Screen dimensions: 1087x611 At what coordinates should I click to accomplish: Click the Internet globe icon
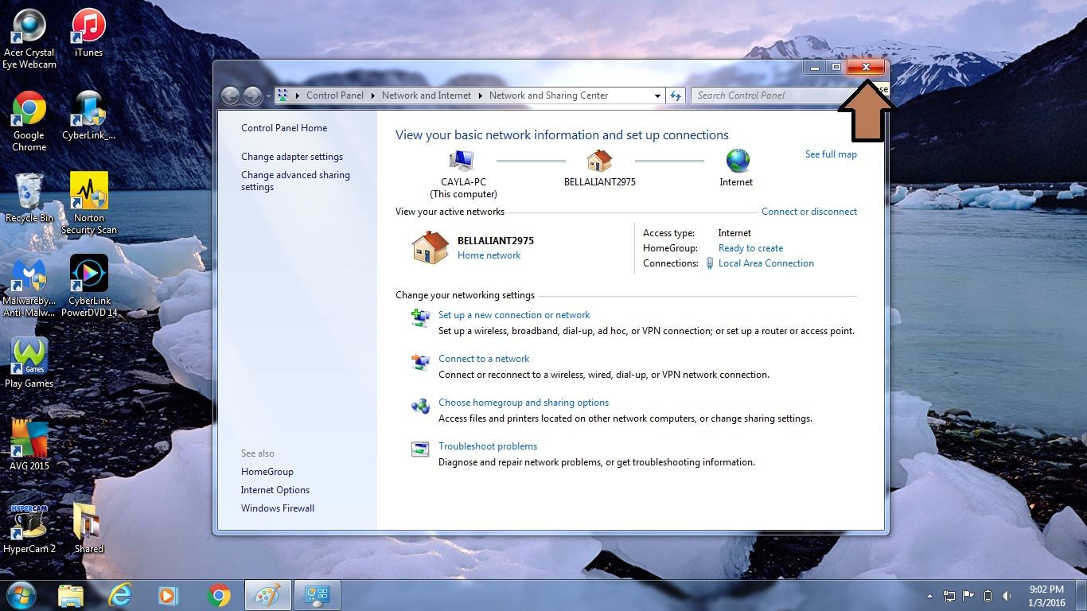coord(738,161)
